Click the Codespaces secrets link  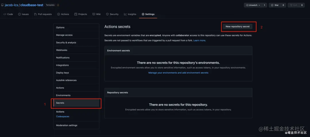[63, 117]
